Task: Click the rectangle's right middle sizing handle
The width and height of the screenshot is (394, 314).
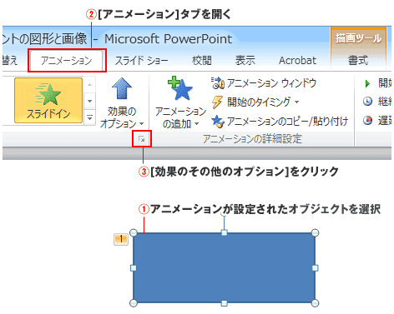Action: tap(315, 268)
